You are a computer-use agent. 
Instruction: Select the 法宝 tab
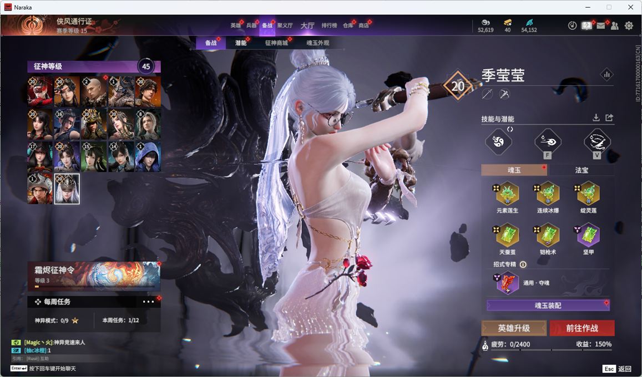tap(582, 170)
